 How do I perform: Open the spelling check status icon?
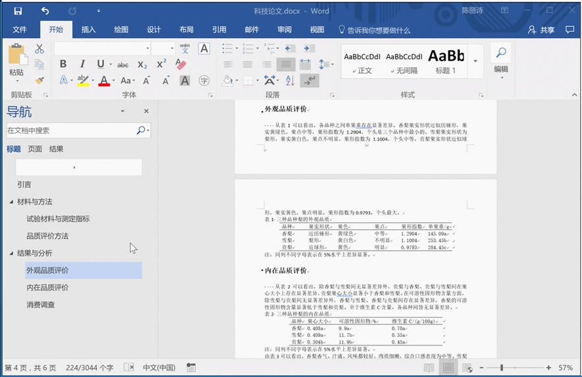[x=129, y=367]
